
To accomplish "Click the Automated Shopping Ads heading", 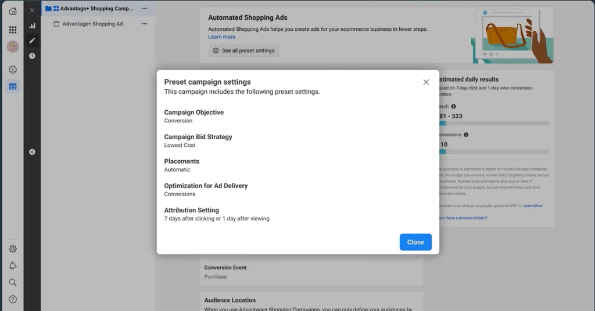I will pos(248,17).
